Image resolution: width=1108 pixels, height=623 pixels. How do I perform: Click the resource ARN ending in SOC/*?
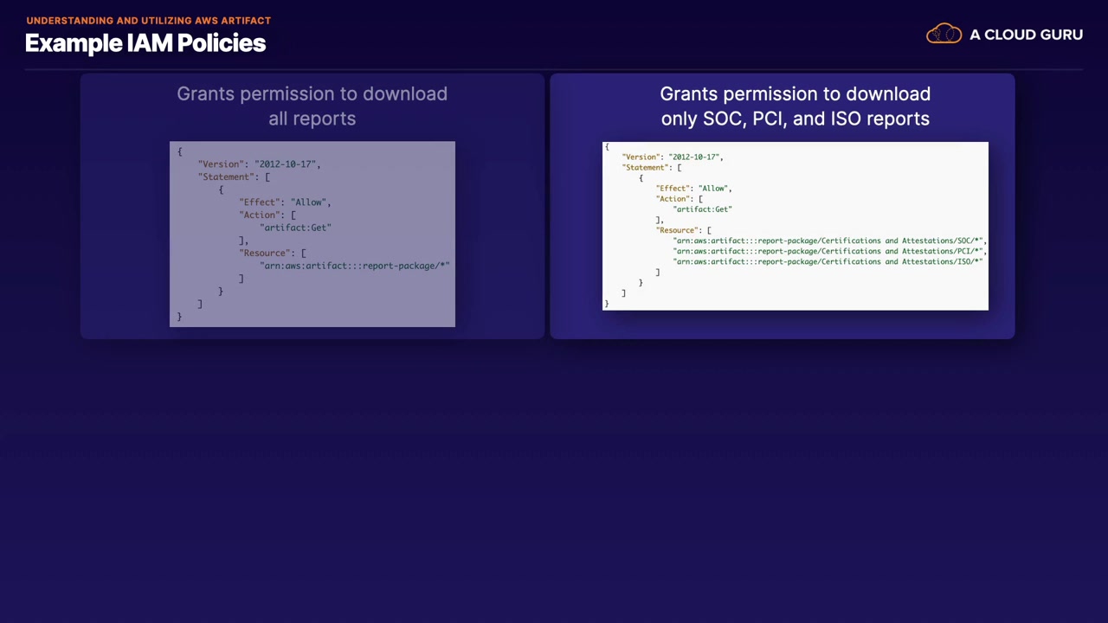(x=829, y=241)
